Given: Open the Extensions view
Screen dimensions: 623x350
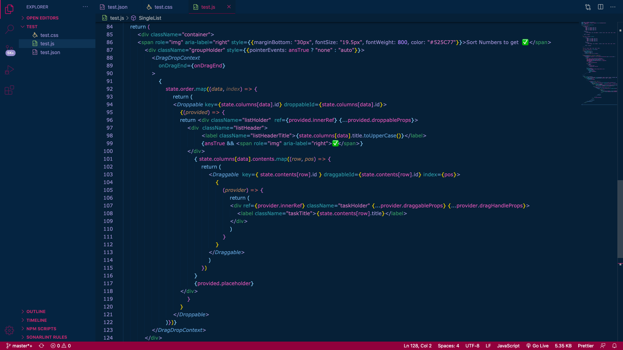Looking at the screenshot, I should 9,90.
